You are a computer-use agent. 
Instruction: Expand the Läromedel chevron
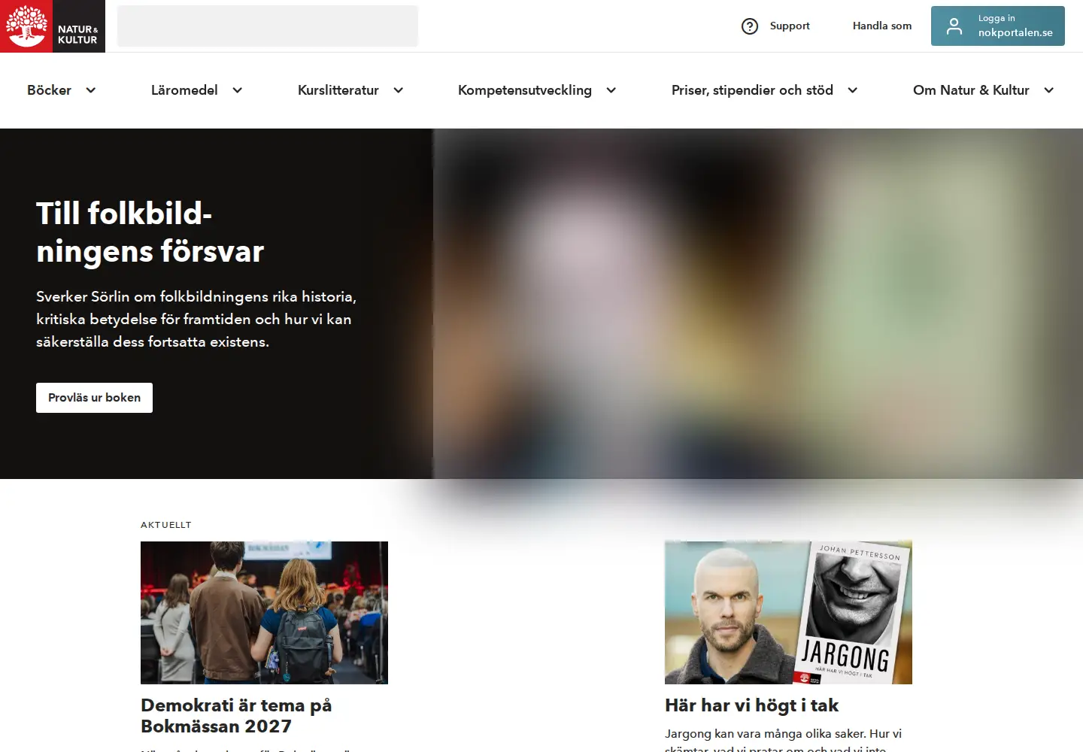tap(238, 90)
